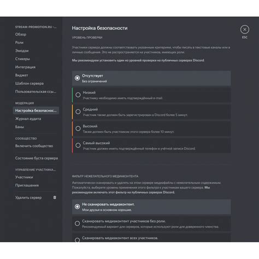Screen dimensions: 259x259
Task: Click the trash icon beside Удалить сервер
Action: (x=55, y=197)
